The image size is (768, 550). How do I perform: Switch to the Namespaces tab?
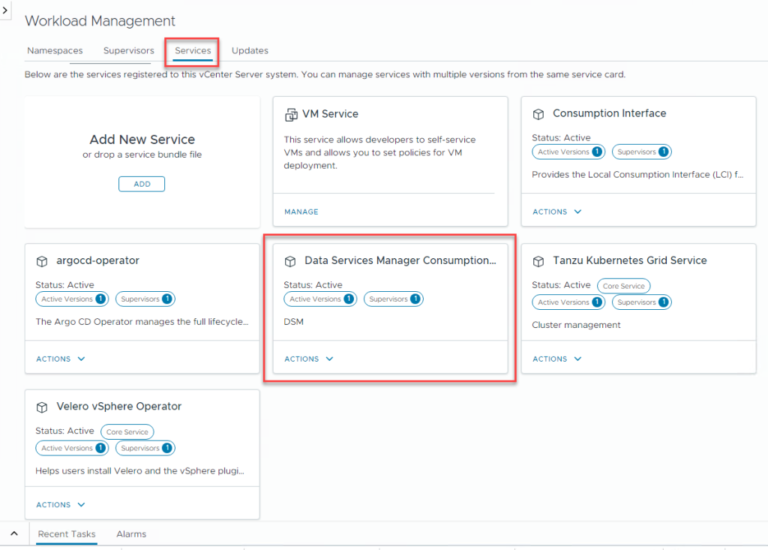point(55,51)
